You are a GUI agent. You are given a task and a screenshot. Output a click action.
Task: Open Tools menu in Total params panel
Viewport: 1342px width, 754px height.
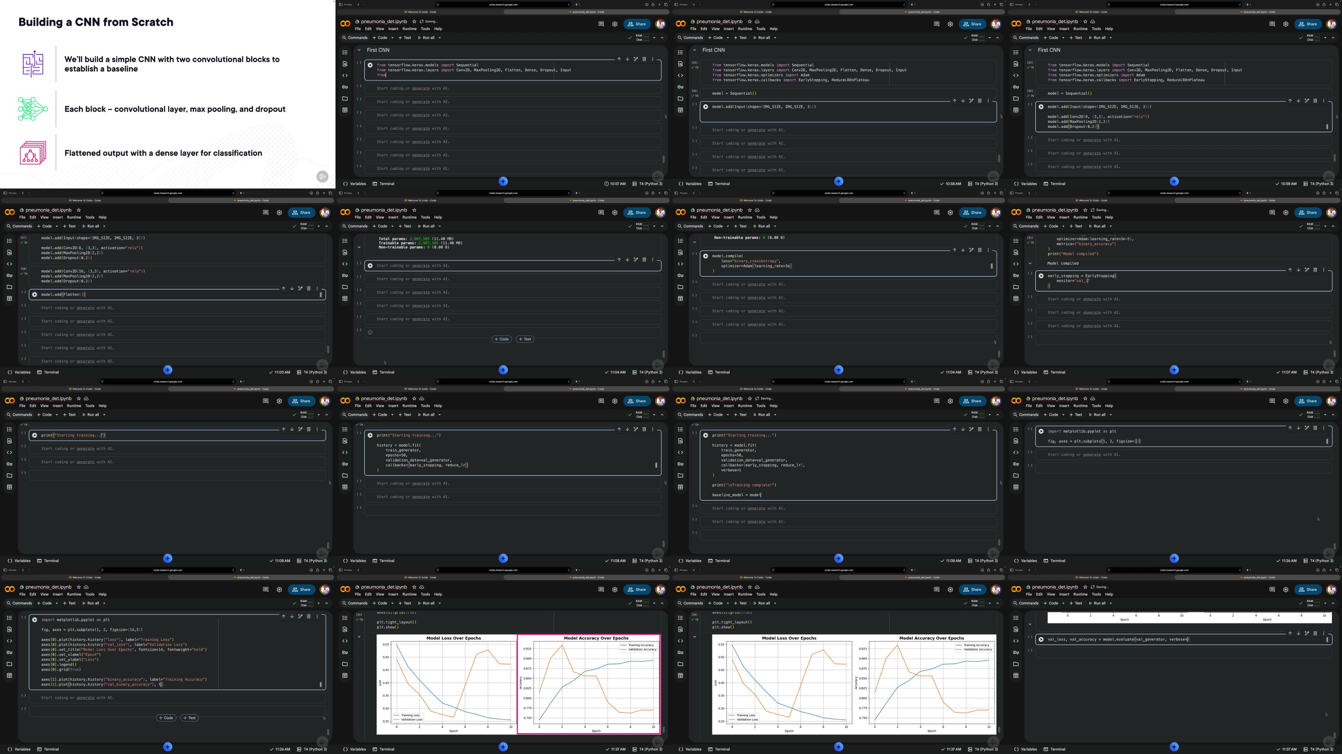[425, 217]
